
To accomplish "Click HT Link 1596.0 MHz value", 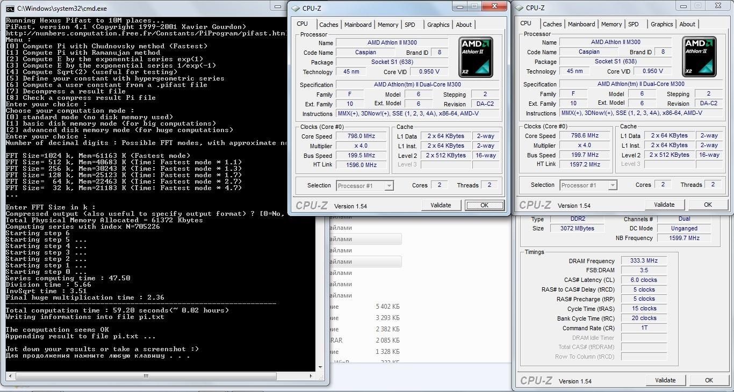I will pyautogui.click(x=361, y=165).
